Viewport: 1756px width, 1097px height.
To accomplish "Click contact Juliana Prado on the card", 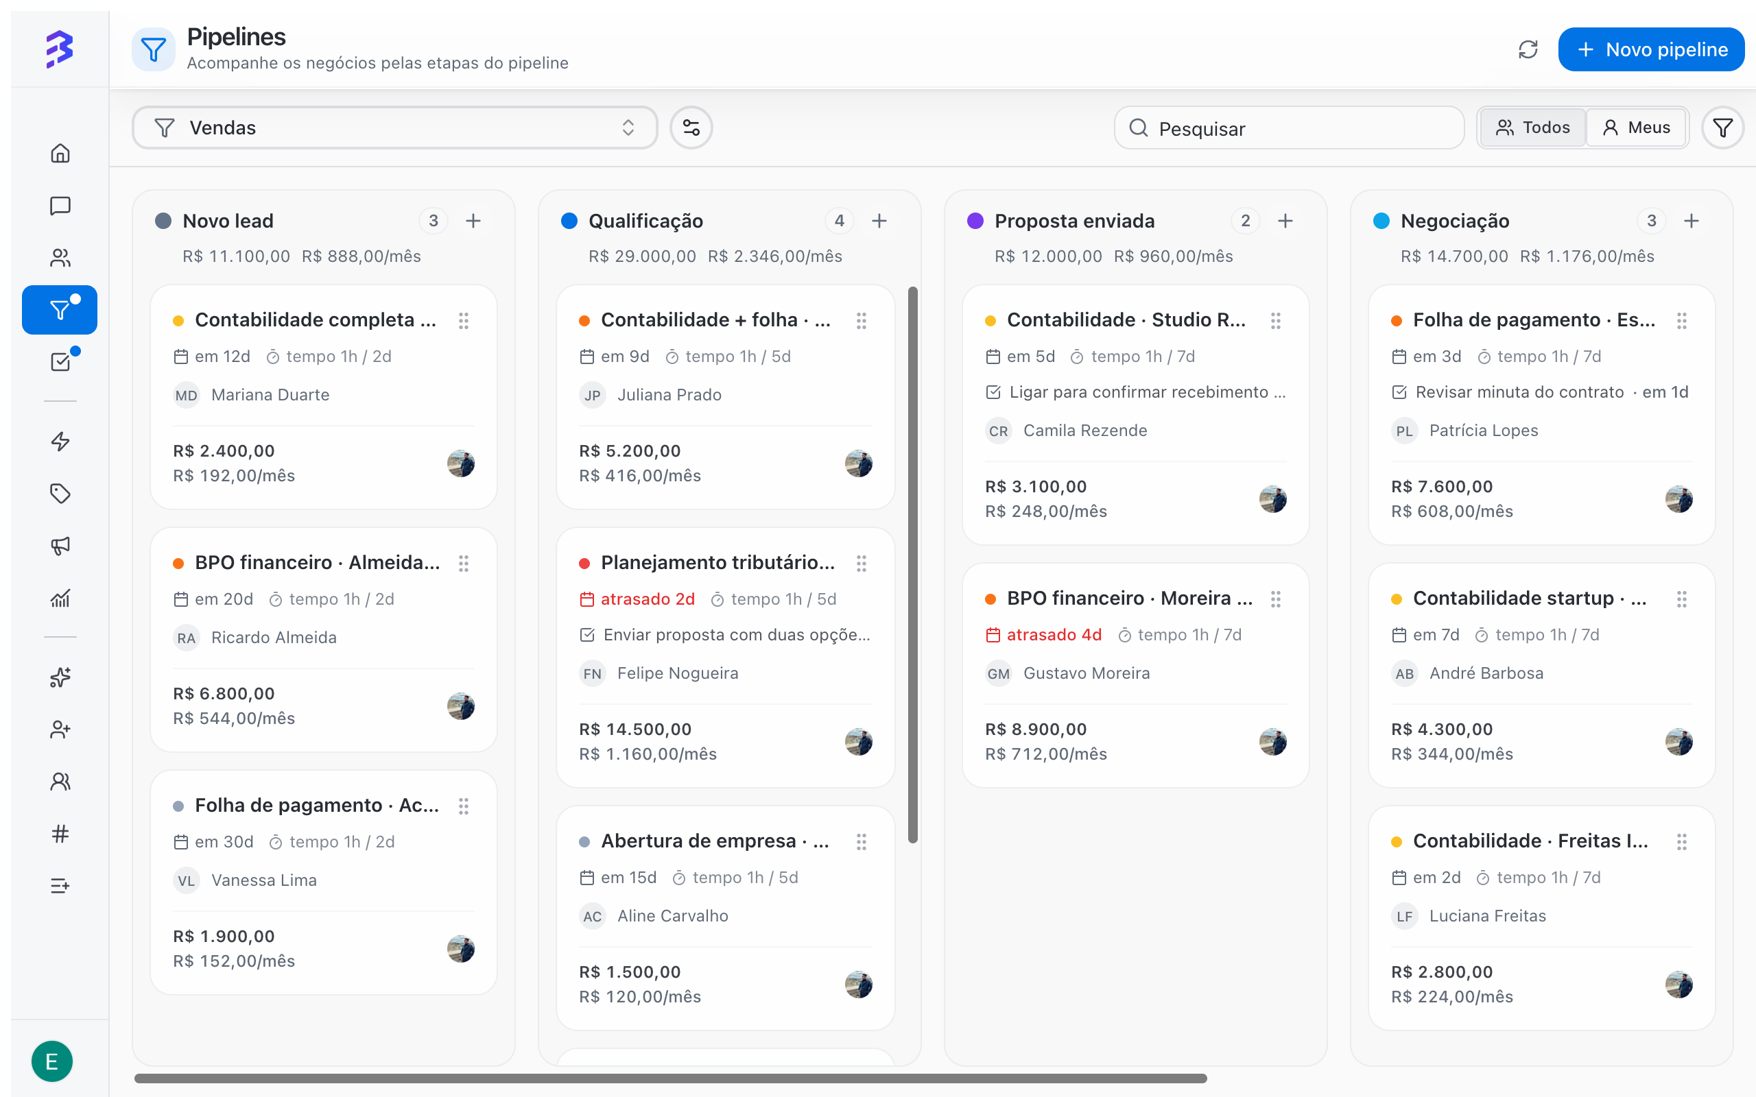I will point(669,395).
